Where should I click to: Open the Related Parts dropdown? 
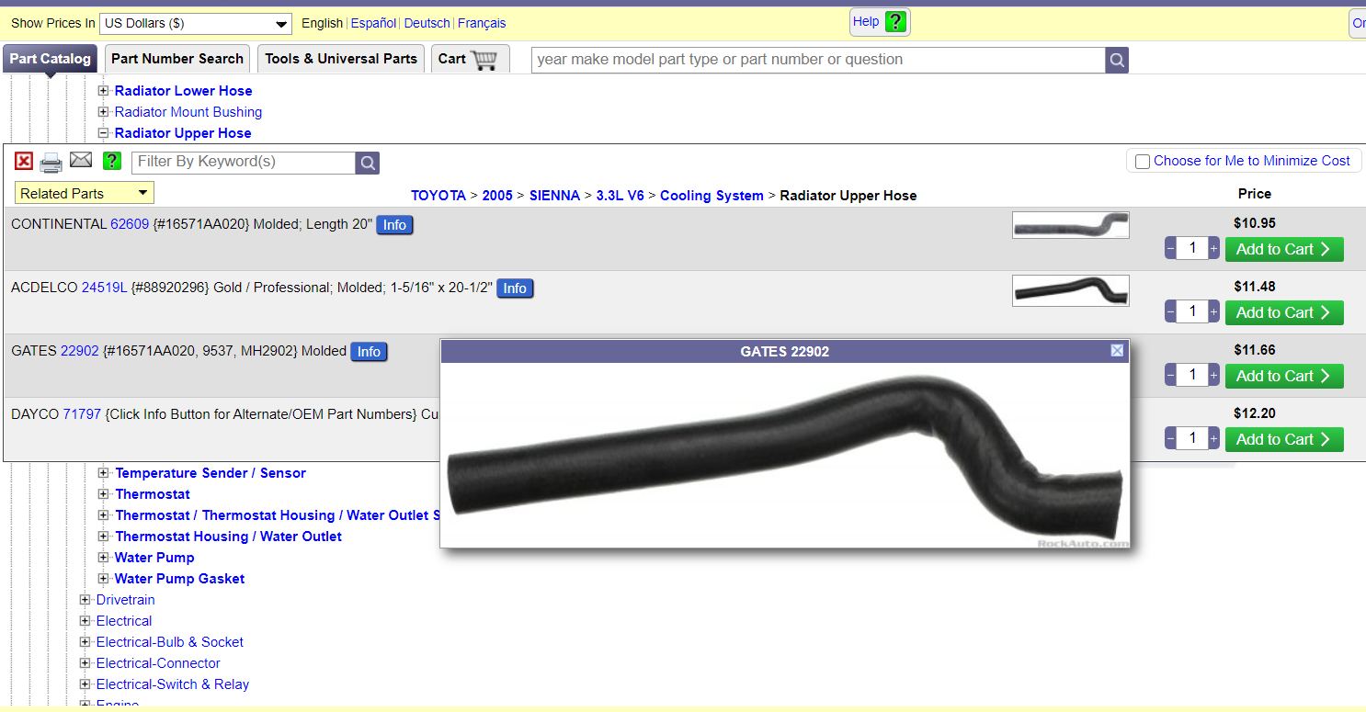[85, 193]
